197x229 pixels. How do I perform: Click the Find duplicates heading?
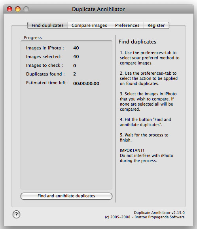point(137,42)
